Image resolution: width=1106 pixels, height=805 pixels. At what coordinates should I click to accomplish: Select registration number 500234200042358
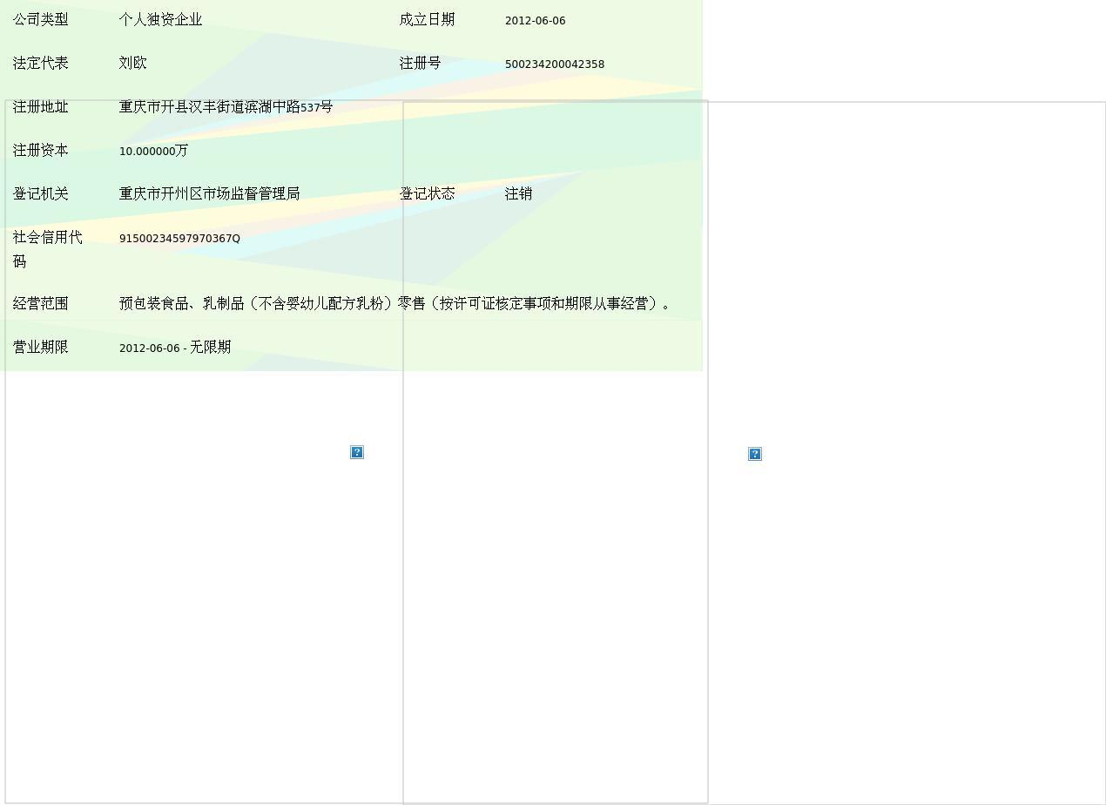click(x=554, y=64)
